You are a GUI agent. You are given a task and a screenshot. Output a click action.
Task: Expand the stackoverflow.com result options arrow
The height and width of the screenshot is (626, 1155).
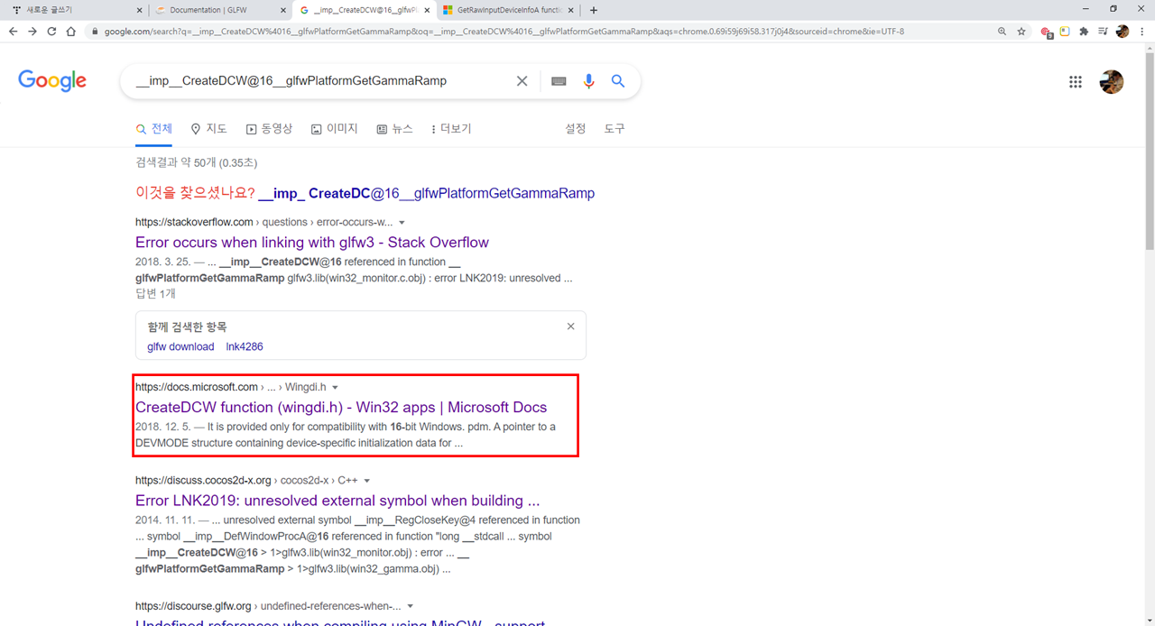pos(402,223)
